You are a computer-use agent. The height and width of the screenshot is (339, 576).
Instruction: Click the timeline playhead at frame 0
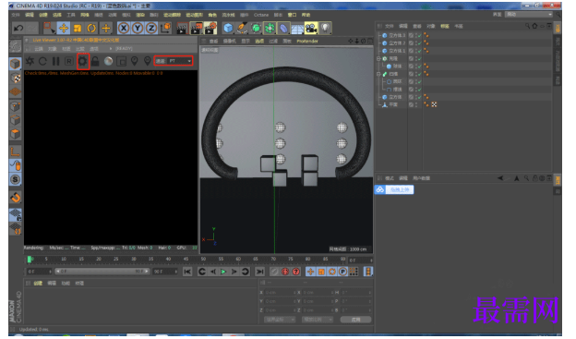(x=29, y=260)
